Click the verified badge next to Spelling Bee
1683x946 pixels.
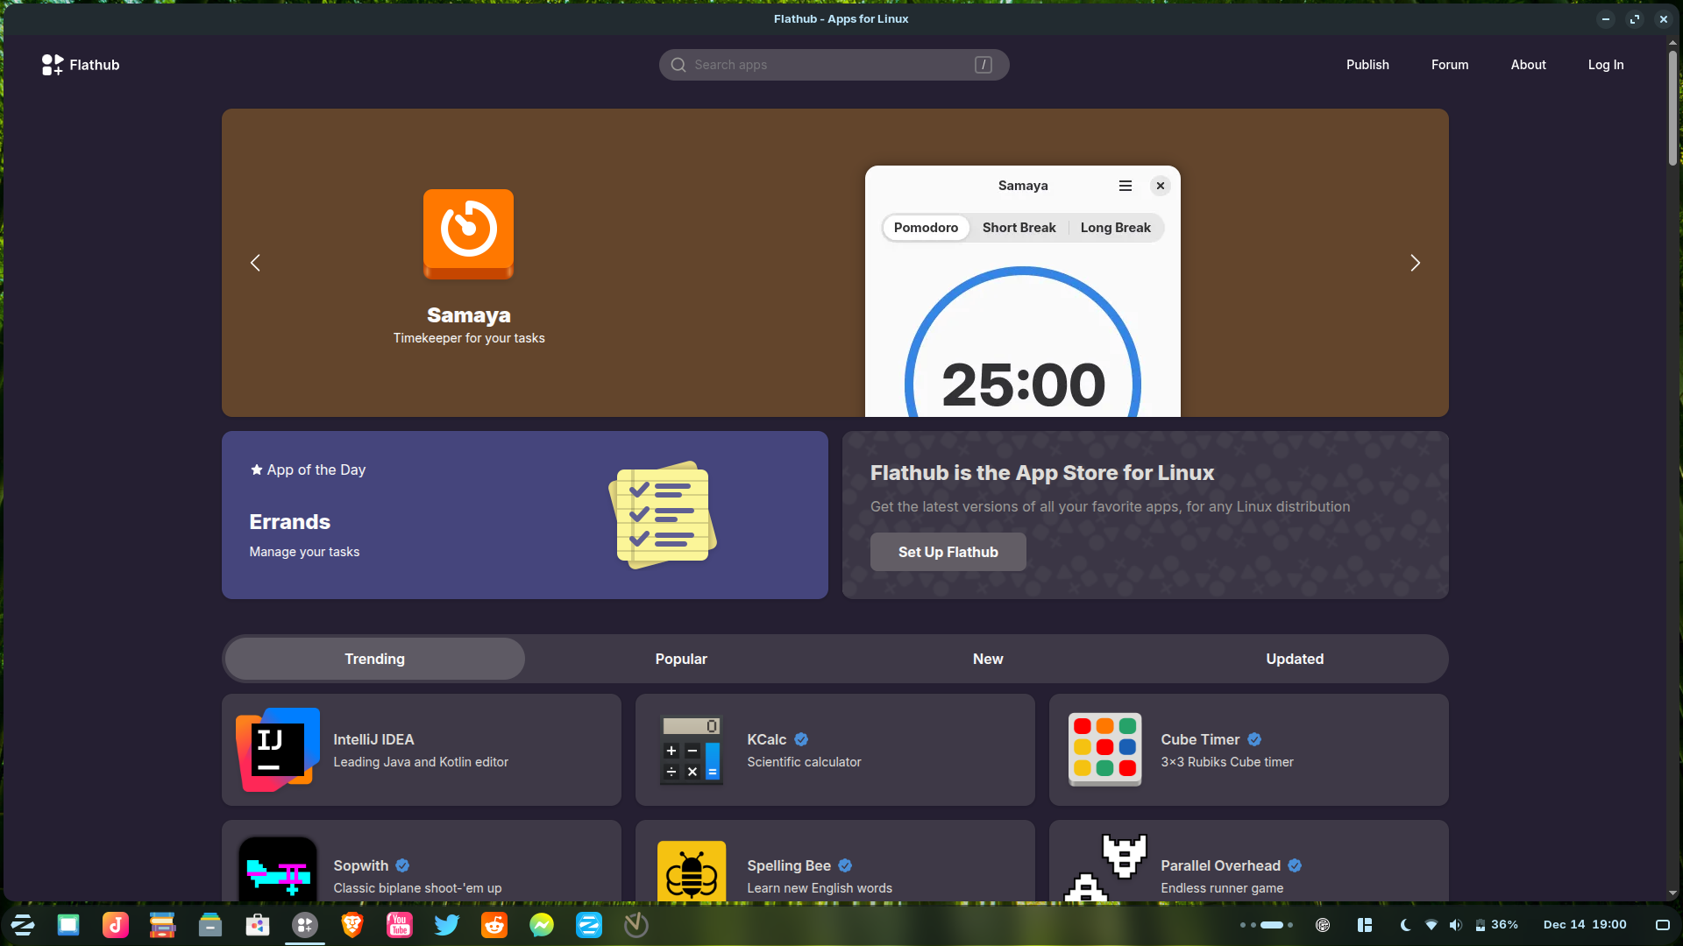coord(845,865)
